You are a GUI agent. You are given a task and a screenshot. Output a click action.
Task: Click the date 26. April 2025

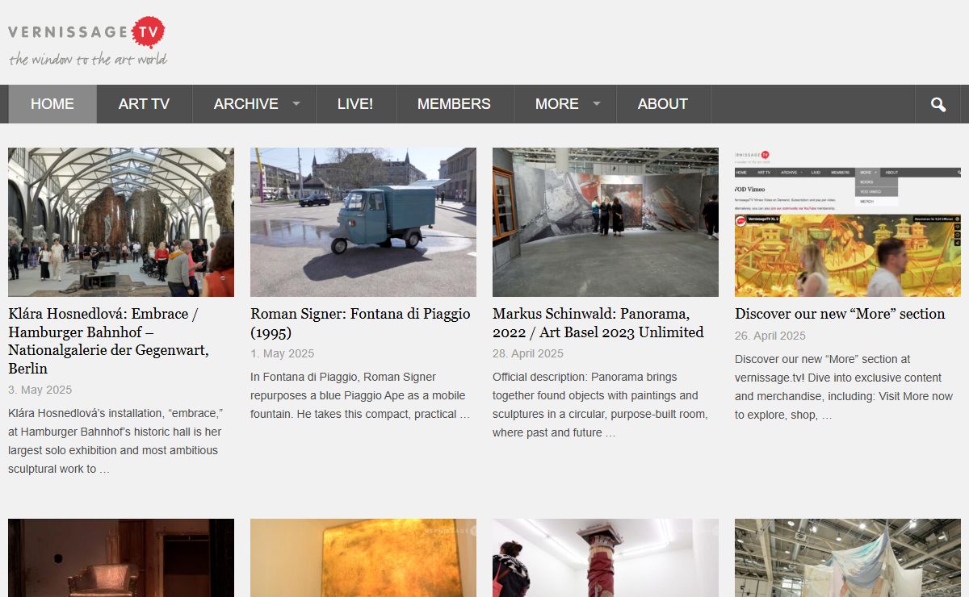[x=770, y=336]
